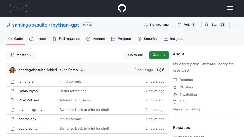Open the Demo.ipynb file
The width and height of the screenshot is (244, 137).
pos(28,91)
